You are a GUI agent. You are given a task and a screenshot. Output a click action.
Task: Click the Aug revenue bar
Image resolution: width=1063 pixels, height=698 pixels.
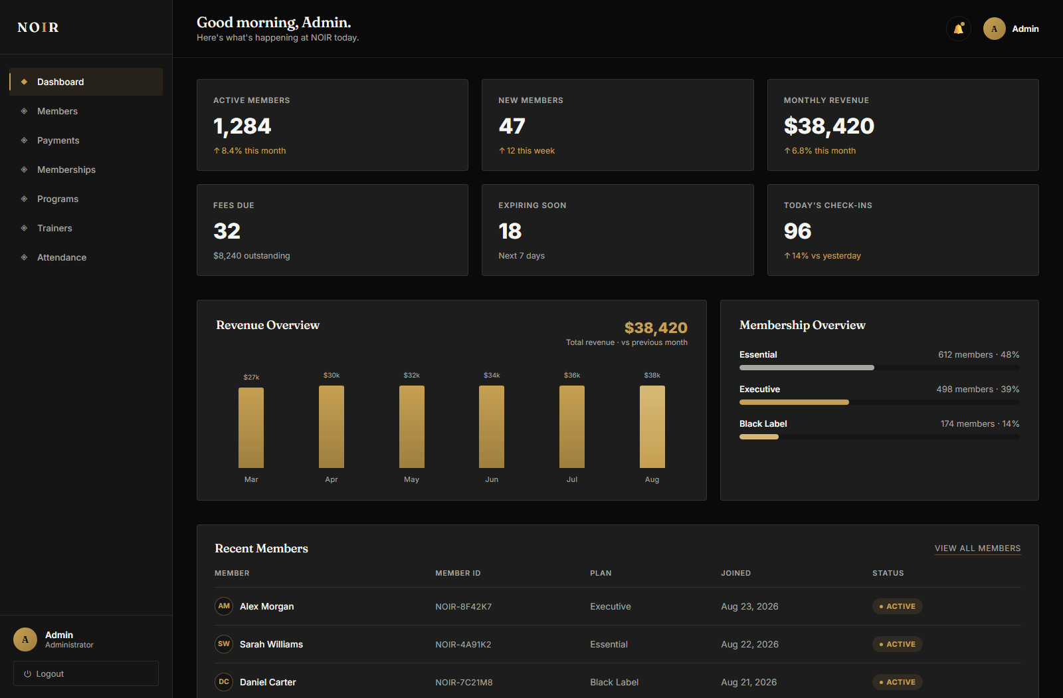[x=652, y=427]
